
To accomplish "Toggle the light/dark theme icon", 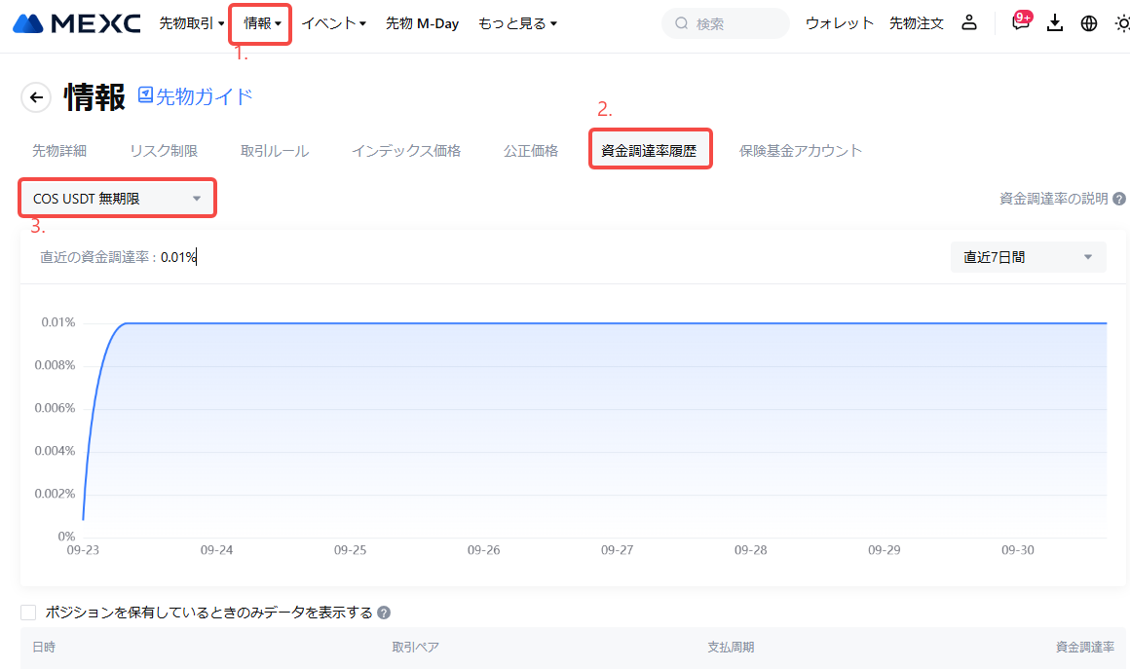I will pos(1122,23).
